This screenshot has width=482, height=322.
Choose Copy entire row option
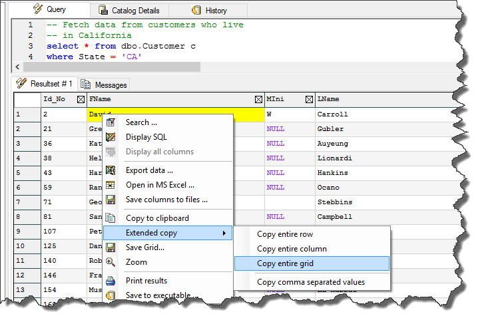pyautogui.click(x=285, y=234)
